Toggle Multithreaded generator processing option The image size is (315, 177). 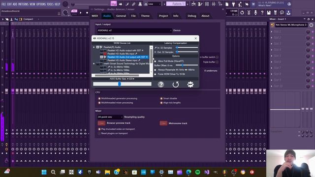click(x=99, y=98)
